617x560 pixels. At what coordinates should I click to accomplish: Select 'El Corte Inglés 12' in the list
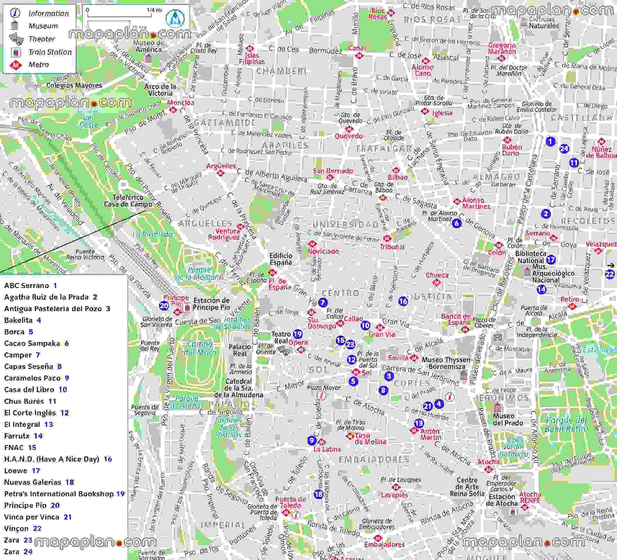coord(37,413)
